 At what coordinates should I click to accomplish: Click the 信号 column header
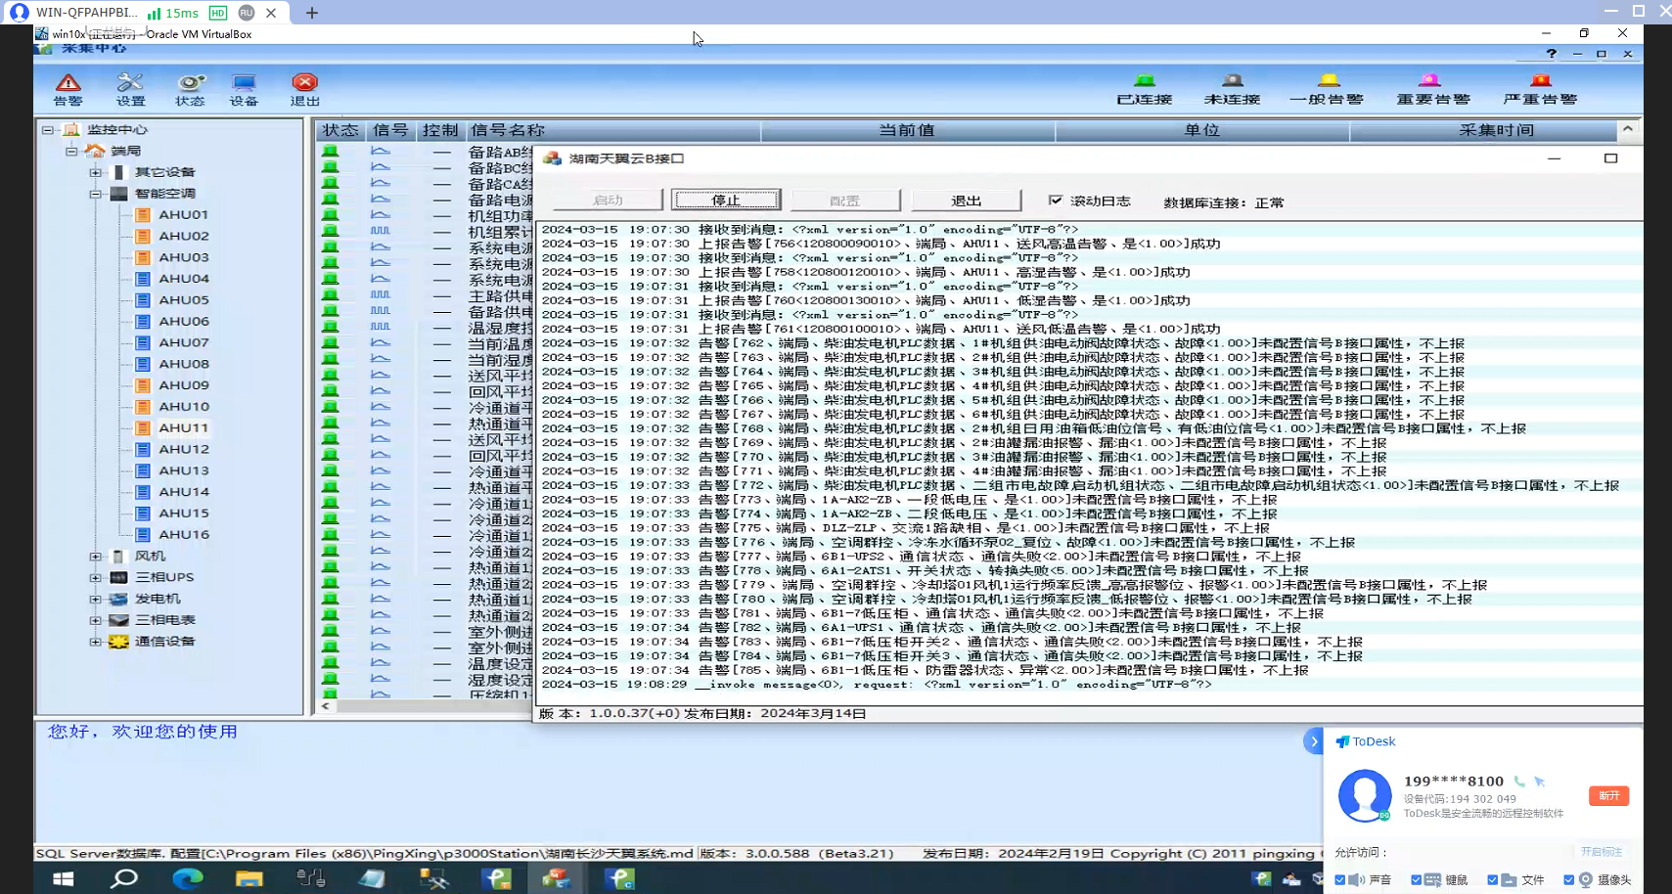click(390, 130)
